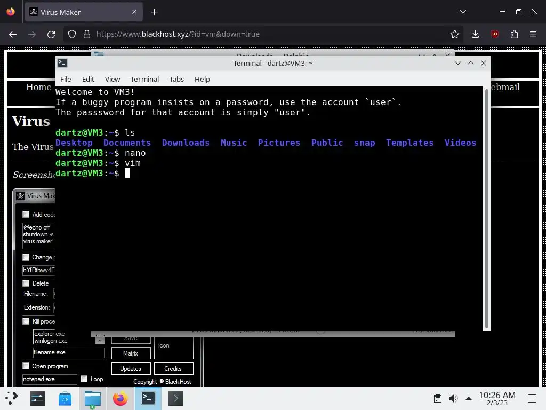View site info via padlock icon
This screenshot has height=410, width=546.
coord(87,34)
